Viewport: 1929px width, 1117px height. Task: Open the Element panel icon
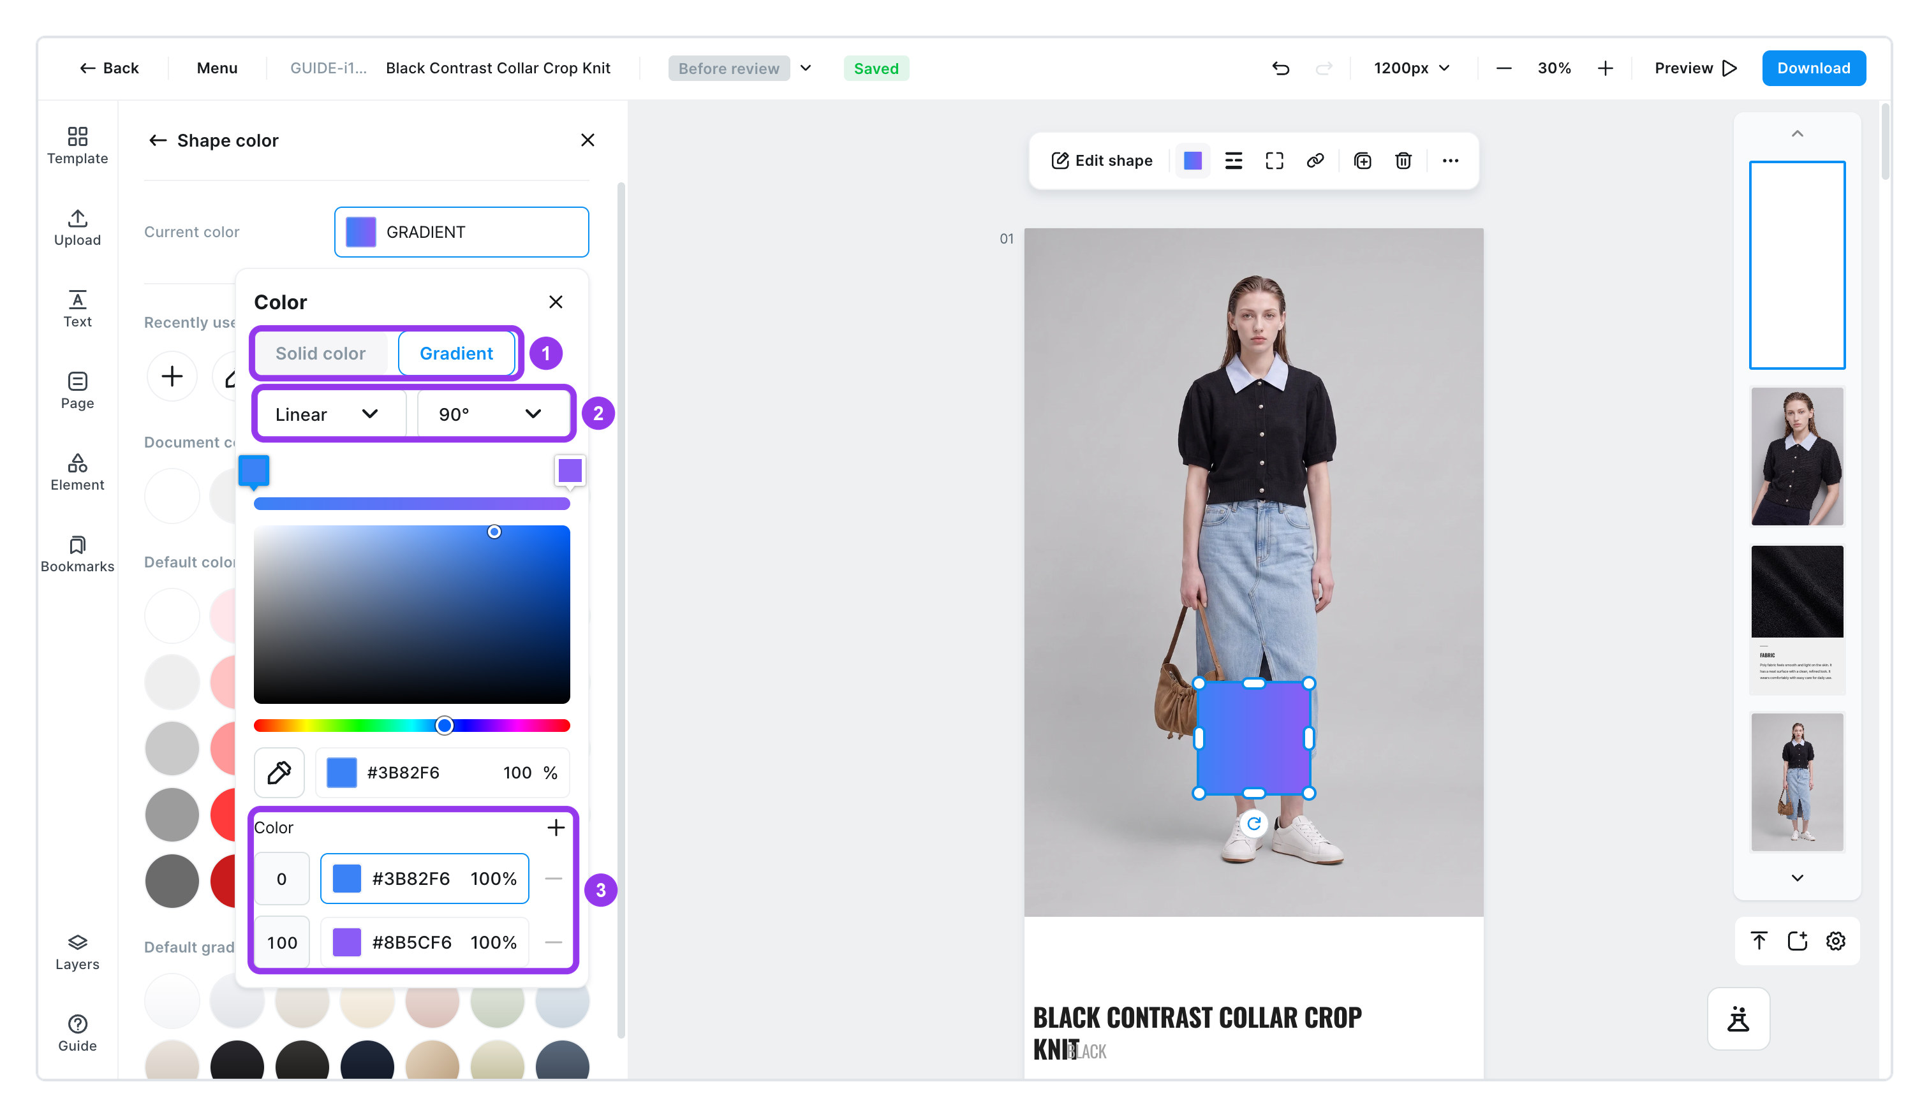[x=77, y=472]
